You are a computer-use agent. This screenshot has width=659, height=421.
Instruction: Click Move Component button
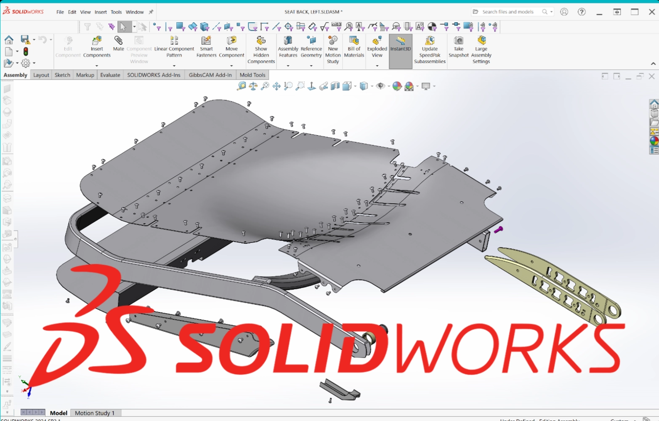click(x=231, y=46)
